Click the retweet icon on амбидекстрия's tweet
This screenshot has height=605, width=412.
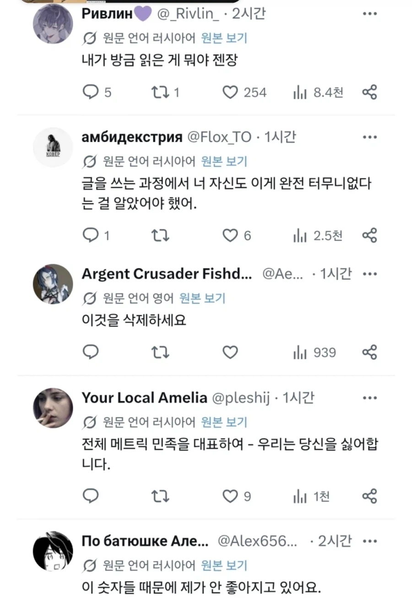pyautogui.click(x=160, y=235)
